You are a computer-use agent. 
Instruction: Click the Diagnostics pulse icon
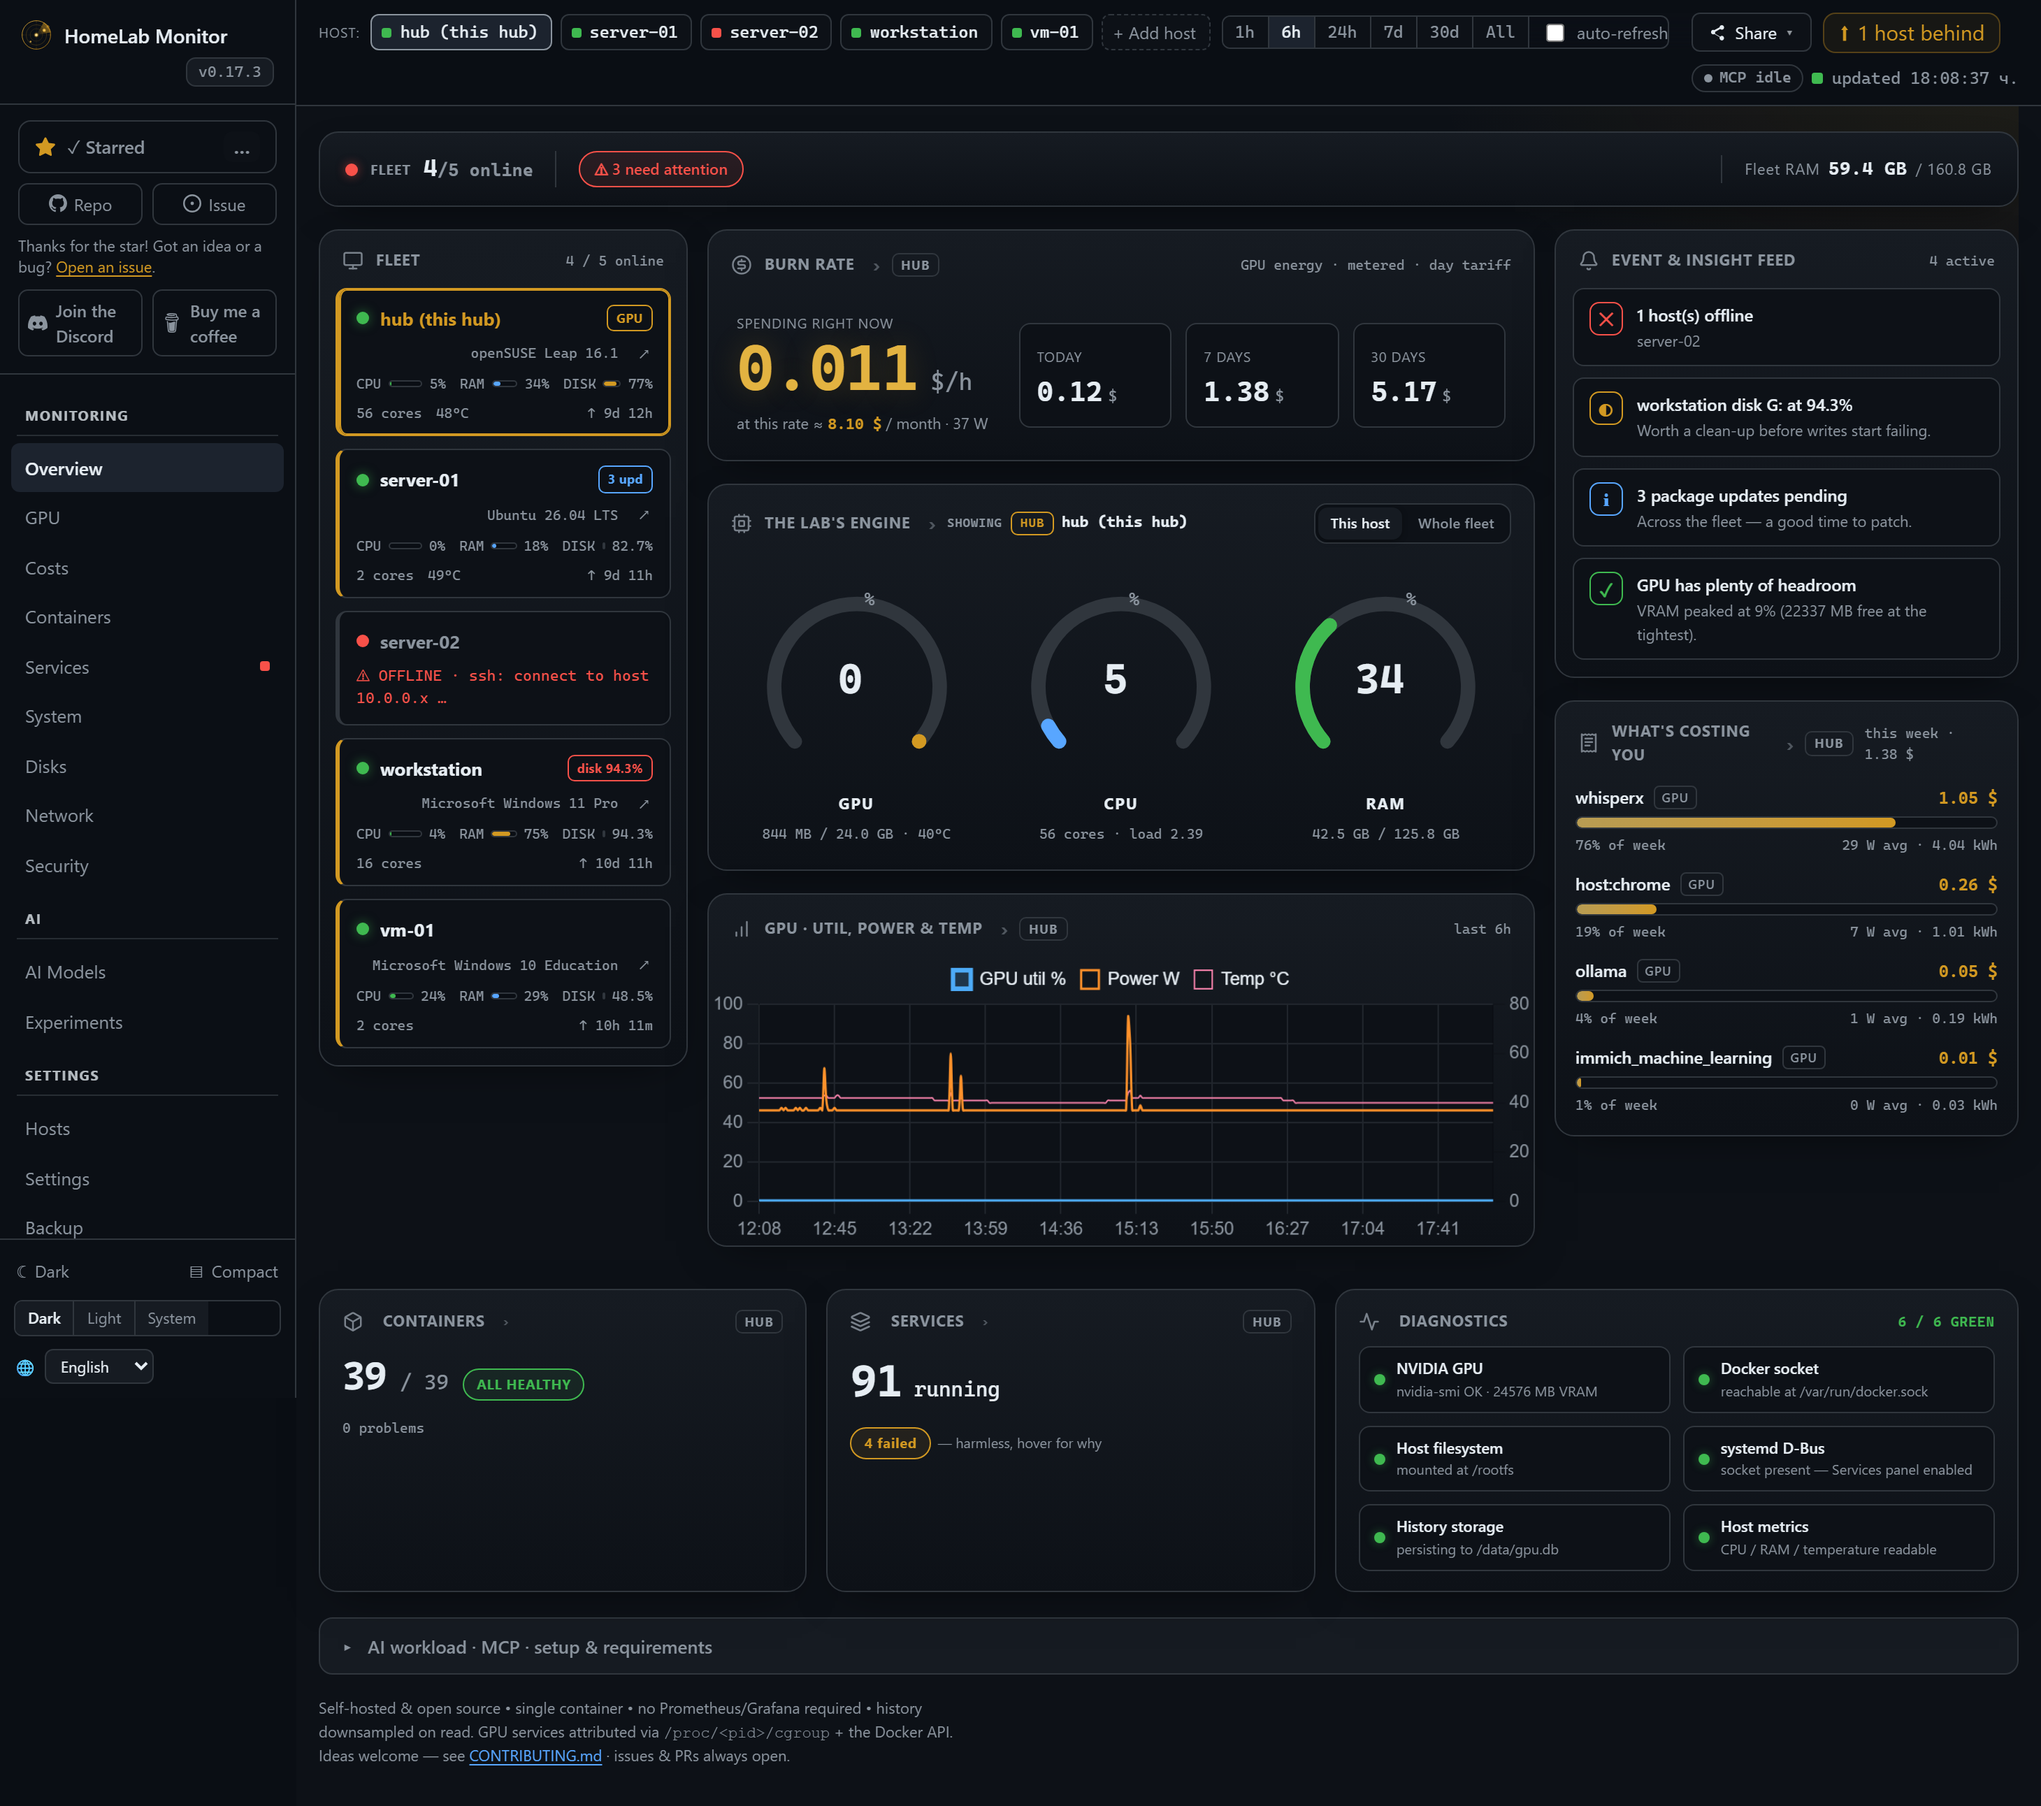1369,1322
